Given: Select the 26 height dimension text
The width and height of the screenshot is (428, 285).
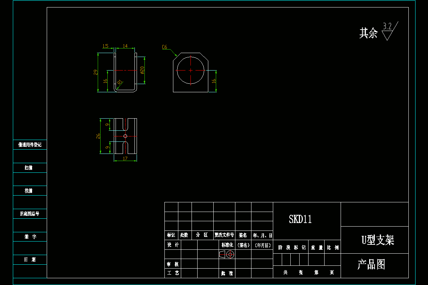Looking at the screenshot, I should click(x=98, y=136).
